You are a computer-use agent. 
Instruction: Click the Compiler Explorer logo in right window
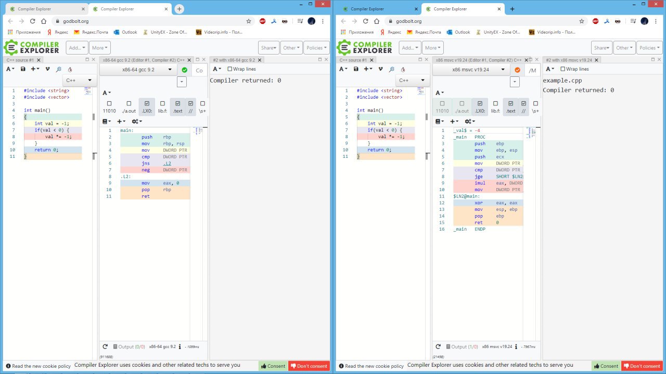(x=365, y=48)
